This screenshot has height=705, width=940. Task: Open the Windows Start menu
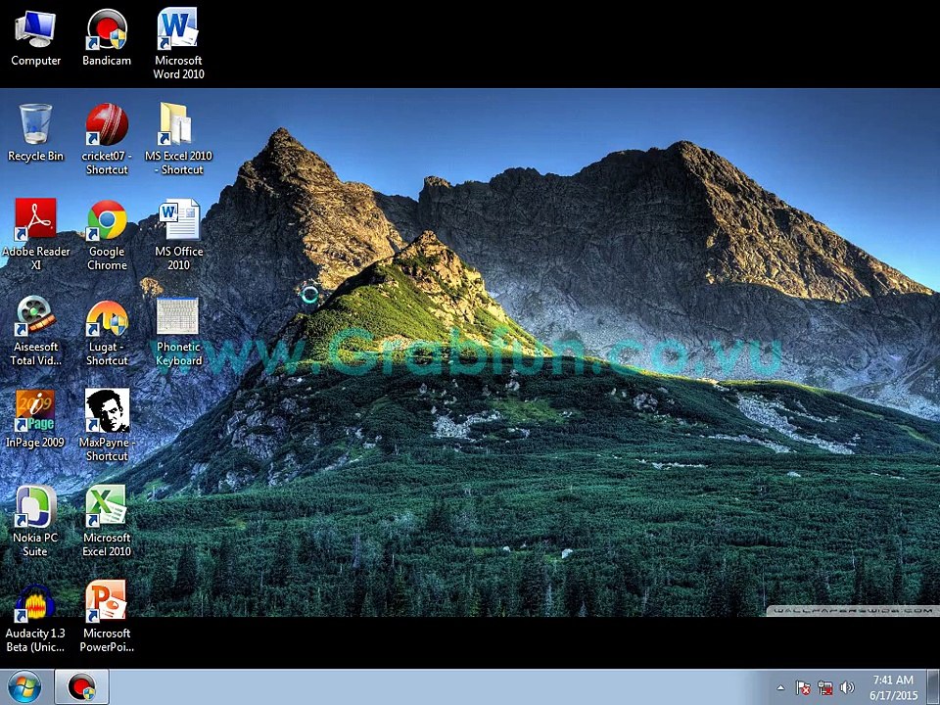(x=24, y=687)
